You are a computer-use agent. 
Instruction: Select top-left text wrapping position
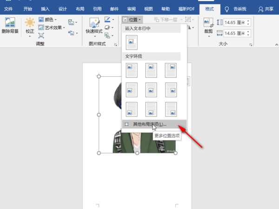coord(132,71)
